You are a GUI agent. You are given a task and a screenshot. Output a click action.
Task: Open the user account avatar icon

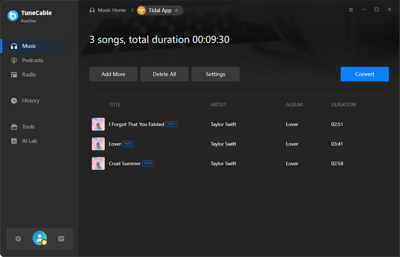(x=40, y=238)
